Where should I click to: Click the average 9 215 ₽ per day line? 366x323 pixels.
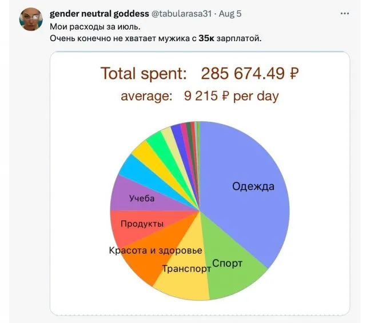[x=200, y=95]
